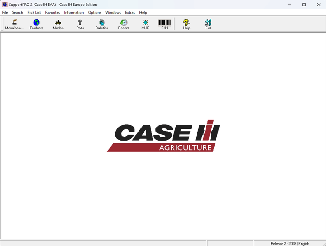Close the SupportPRO window
The width and height of the screenshot is (326, 246).
tap(318, 5)
